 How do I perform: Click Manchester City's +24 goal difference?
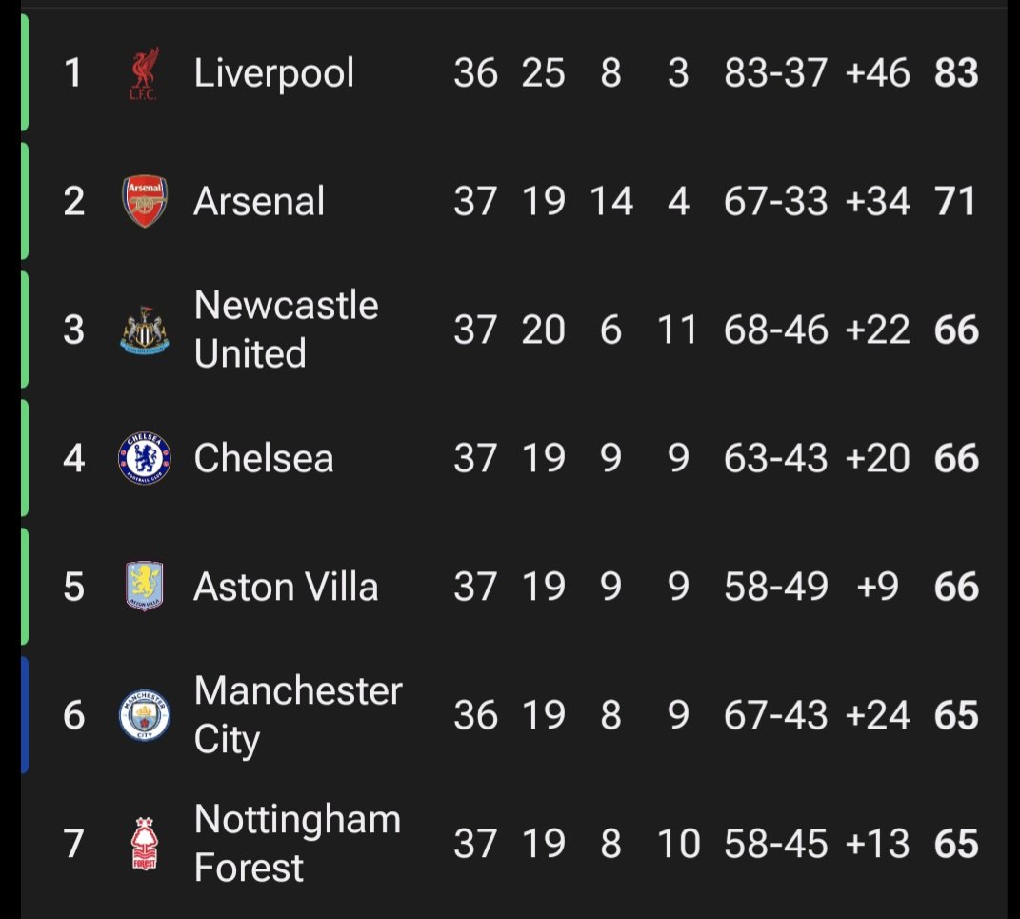click(x=877, y=715)
